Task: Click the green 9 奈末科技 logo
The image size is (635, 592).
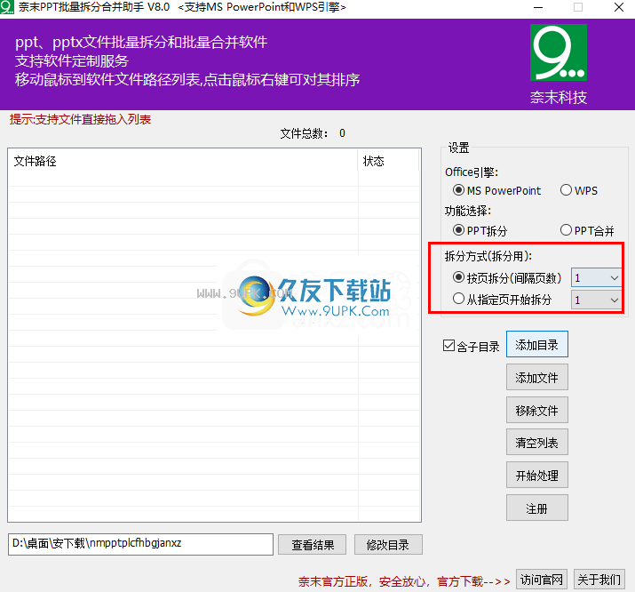Action: (559, 52)
